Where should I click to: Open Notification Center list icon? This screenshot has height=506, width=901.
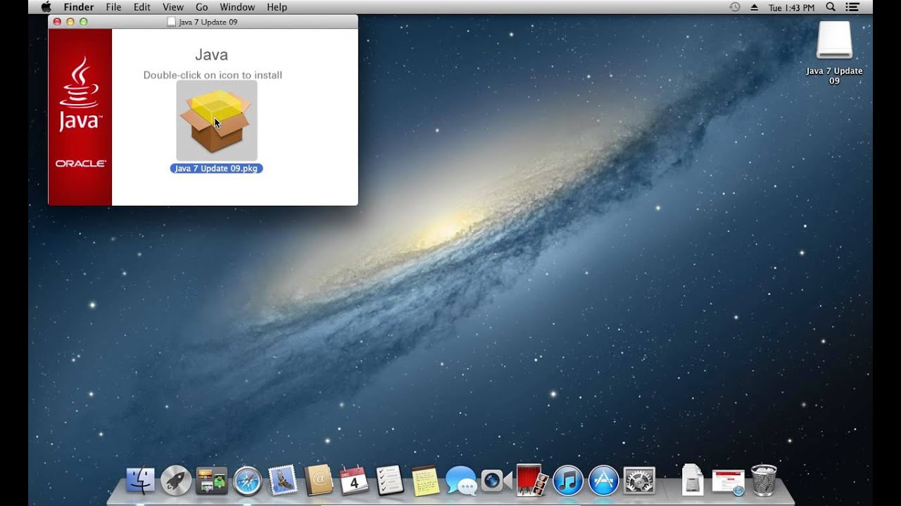coord(852,7)
